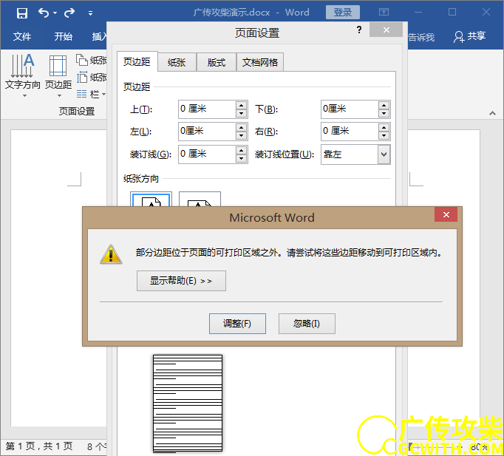Screen dimensions: 504x456
Task: Select the landscape orientation thumbnail
Action: [200, 200]
